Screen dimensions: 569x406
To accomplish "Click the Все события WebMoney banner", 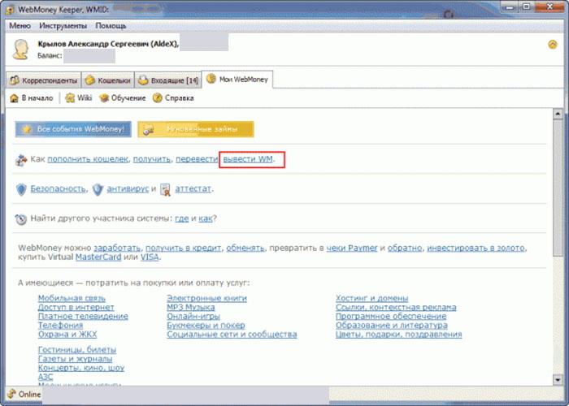I will click(73, 129).
